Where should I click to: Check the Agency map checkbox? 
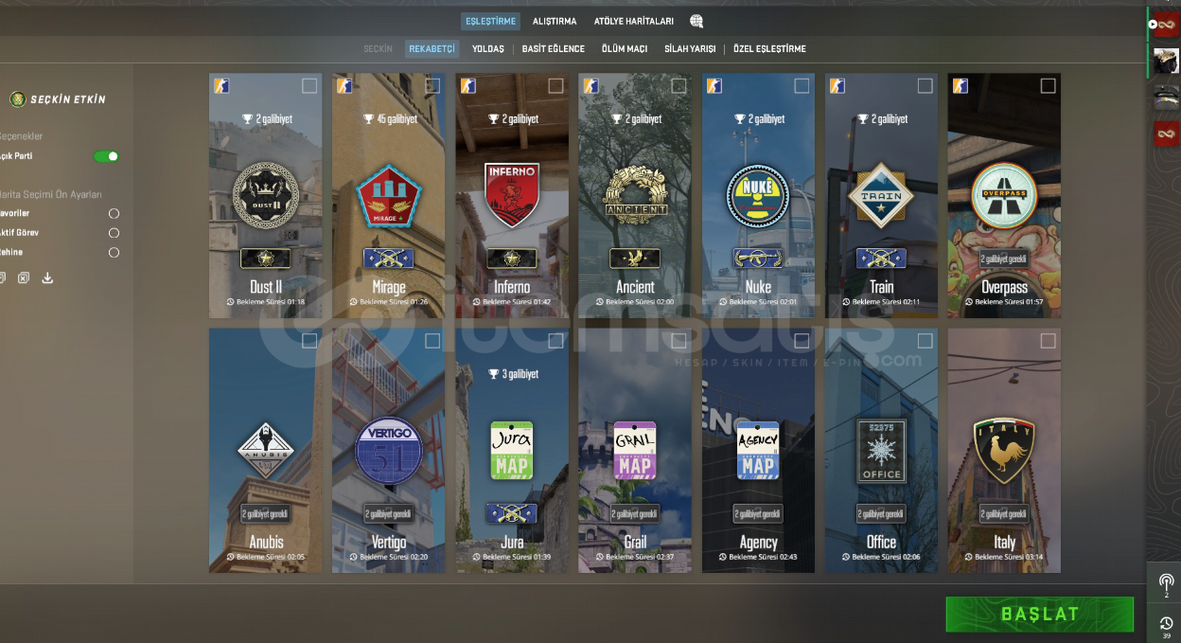click(802, 341)
